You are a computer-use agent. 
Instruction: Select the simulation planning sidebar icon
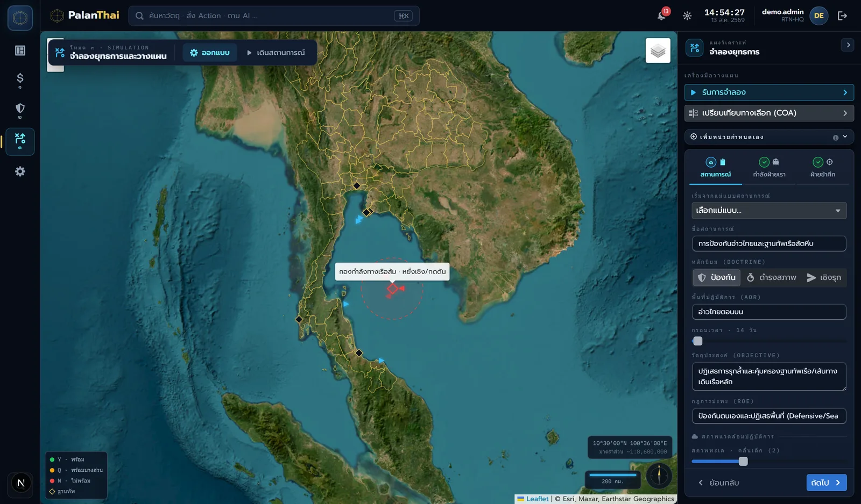(x=20, y=141)
